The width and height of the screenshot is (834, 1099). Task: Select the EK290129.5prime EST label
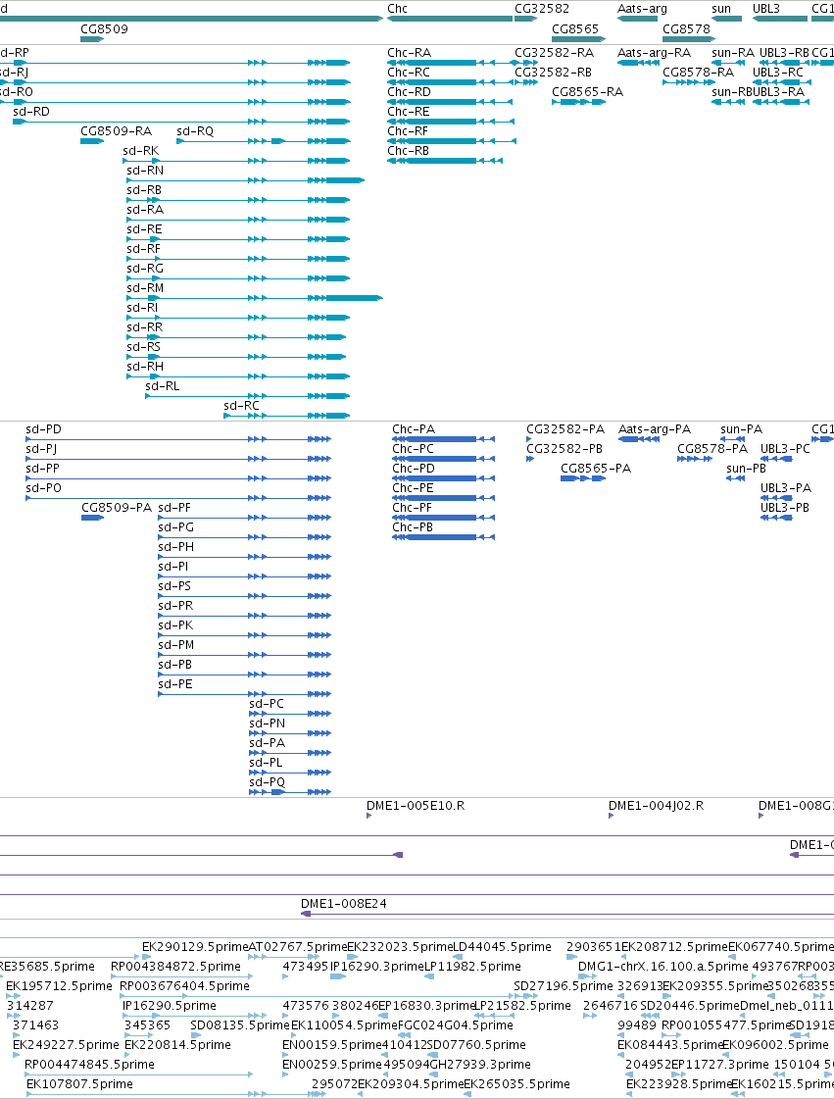(195, 948)
